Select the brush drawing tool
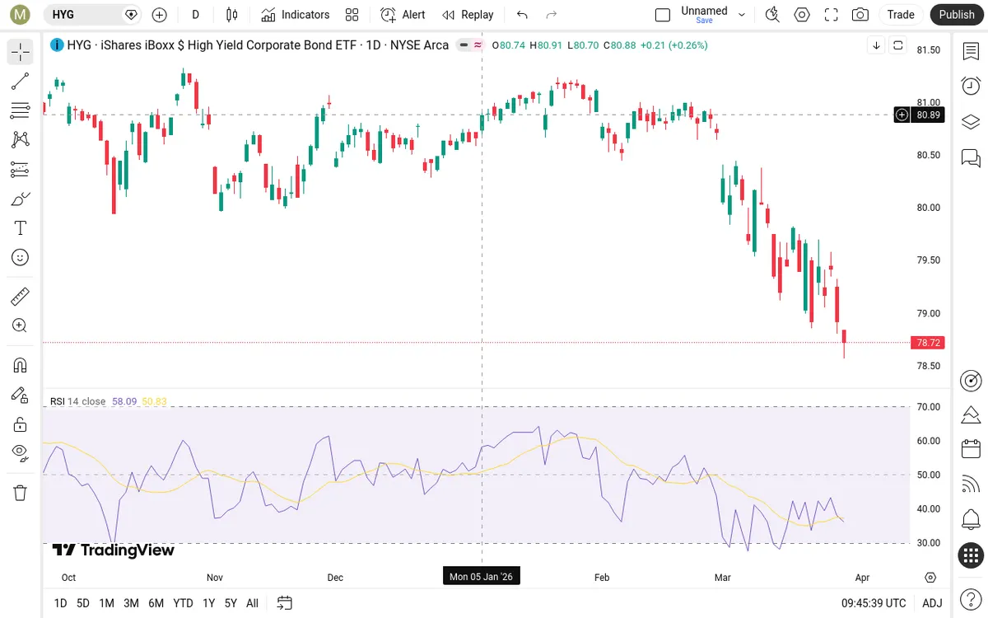The image size is (988, 618). 21,199
